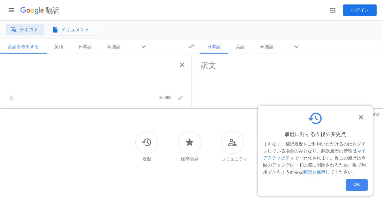Choose 英語 as source language
Screen dimensions: 383x201
click(x=59, y=47)
